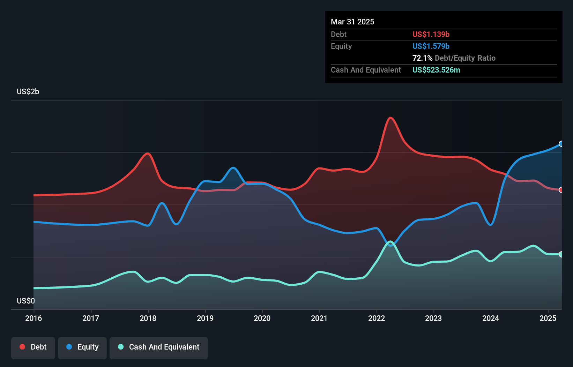
Task: Click the red Debt endpoint marker
Action: click(x=561, y=190)
